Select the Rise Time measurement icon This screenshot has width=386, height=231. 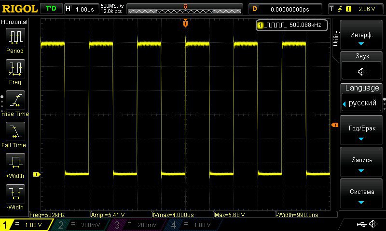point(15,100)
